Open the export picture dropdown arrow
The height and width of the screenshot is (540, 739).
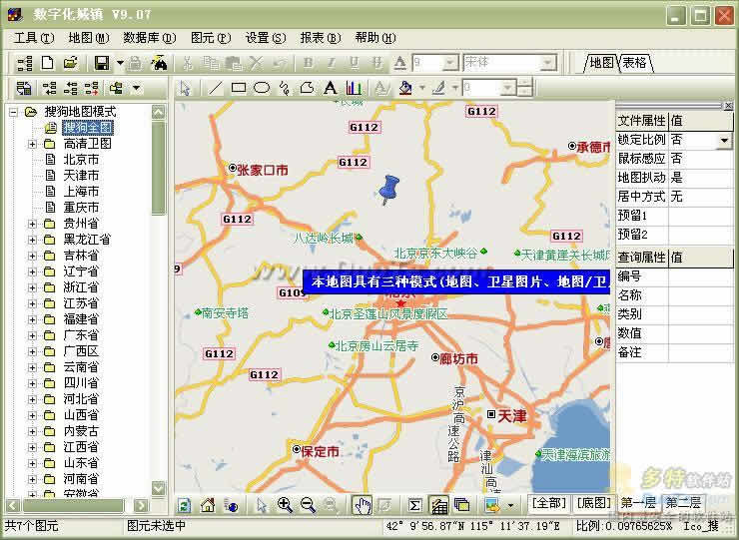click(x=510, y=506)
